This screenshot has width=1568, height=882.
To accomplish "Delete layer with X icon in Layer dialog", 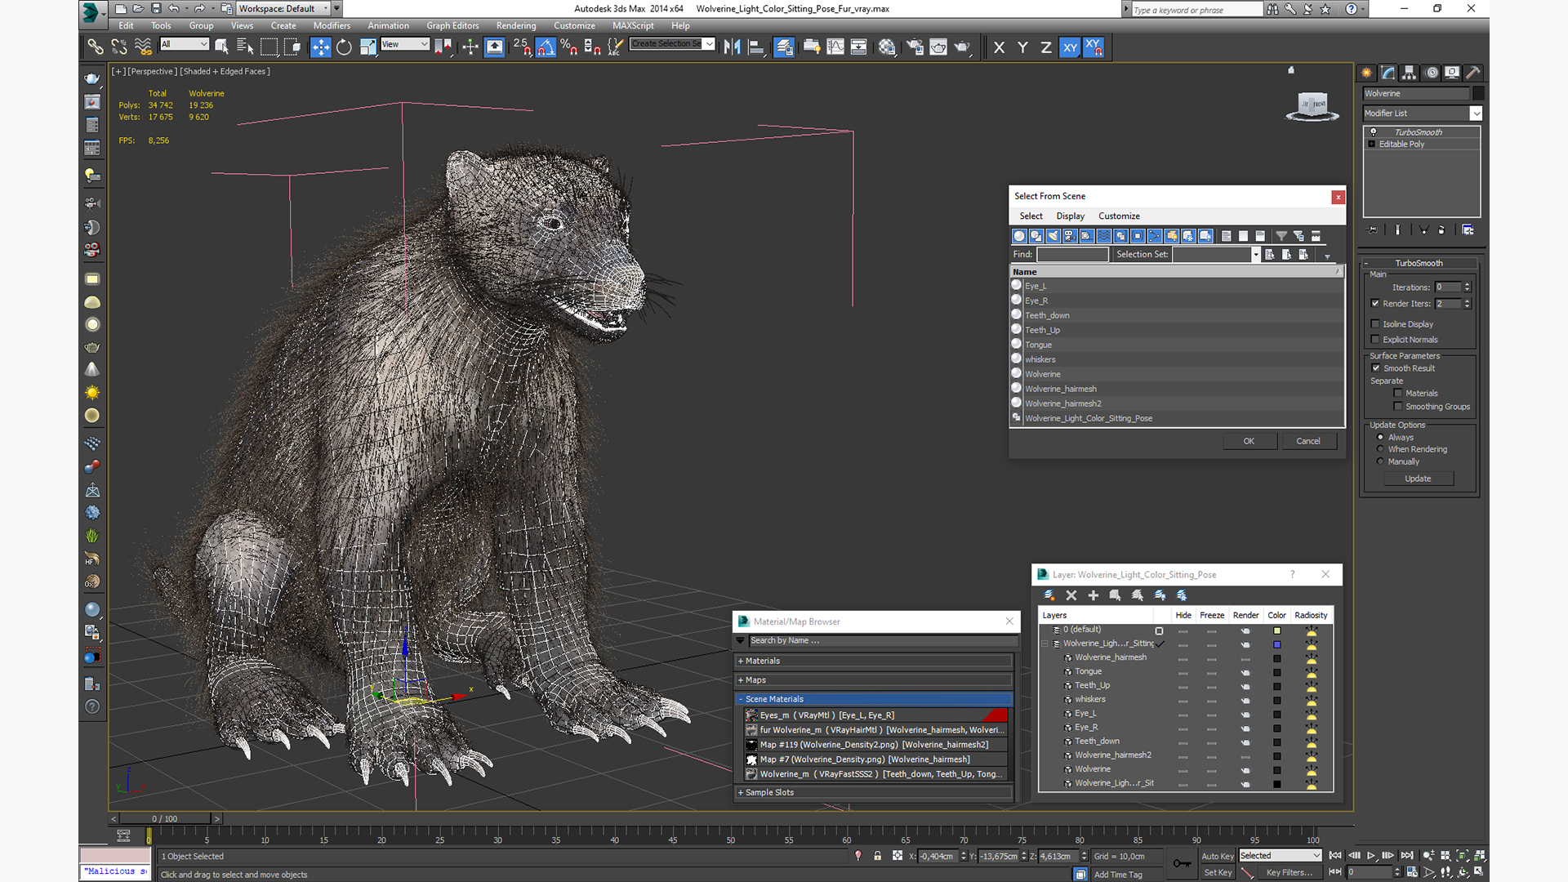I will [1071, 595].
